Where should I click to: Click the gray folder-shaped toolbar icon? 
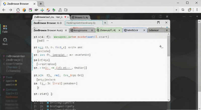(36, 10)
